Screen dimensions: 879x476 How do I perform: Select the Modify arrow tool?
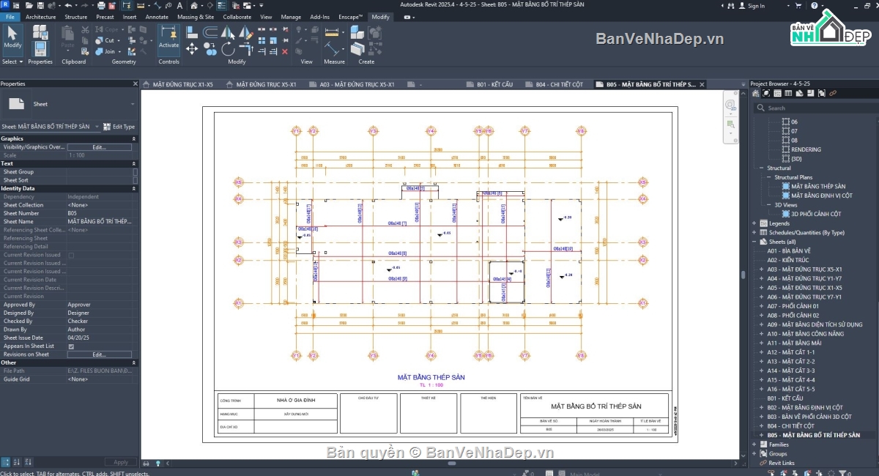click(x=12, y=37)
